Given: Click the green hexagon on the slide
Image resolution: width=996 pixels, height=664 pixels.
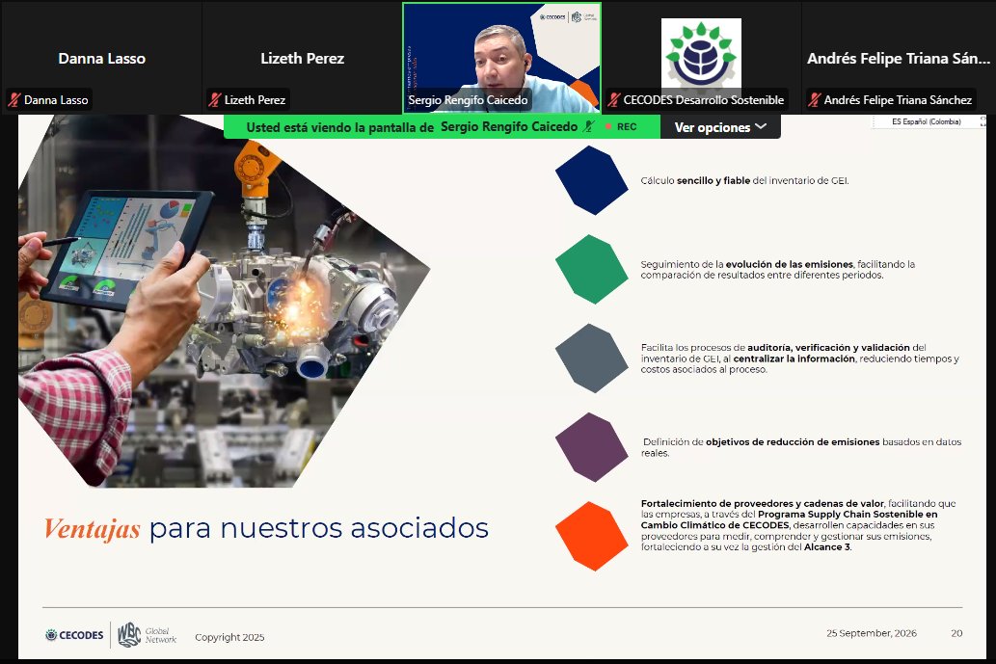Looking at the screenshot, I should pos(591,269).
